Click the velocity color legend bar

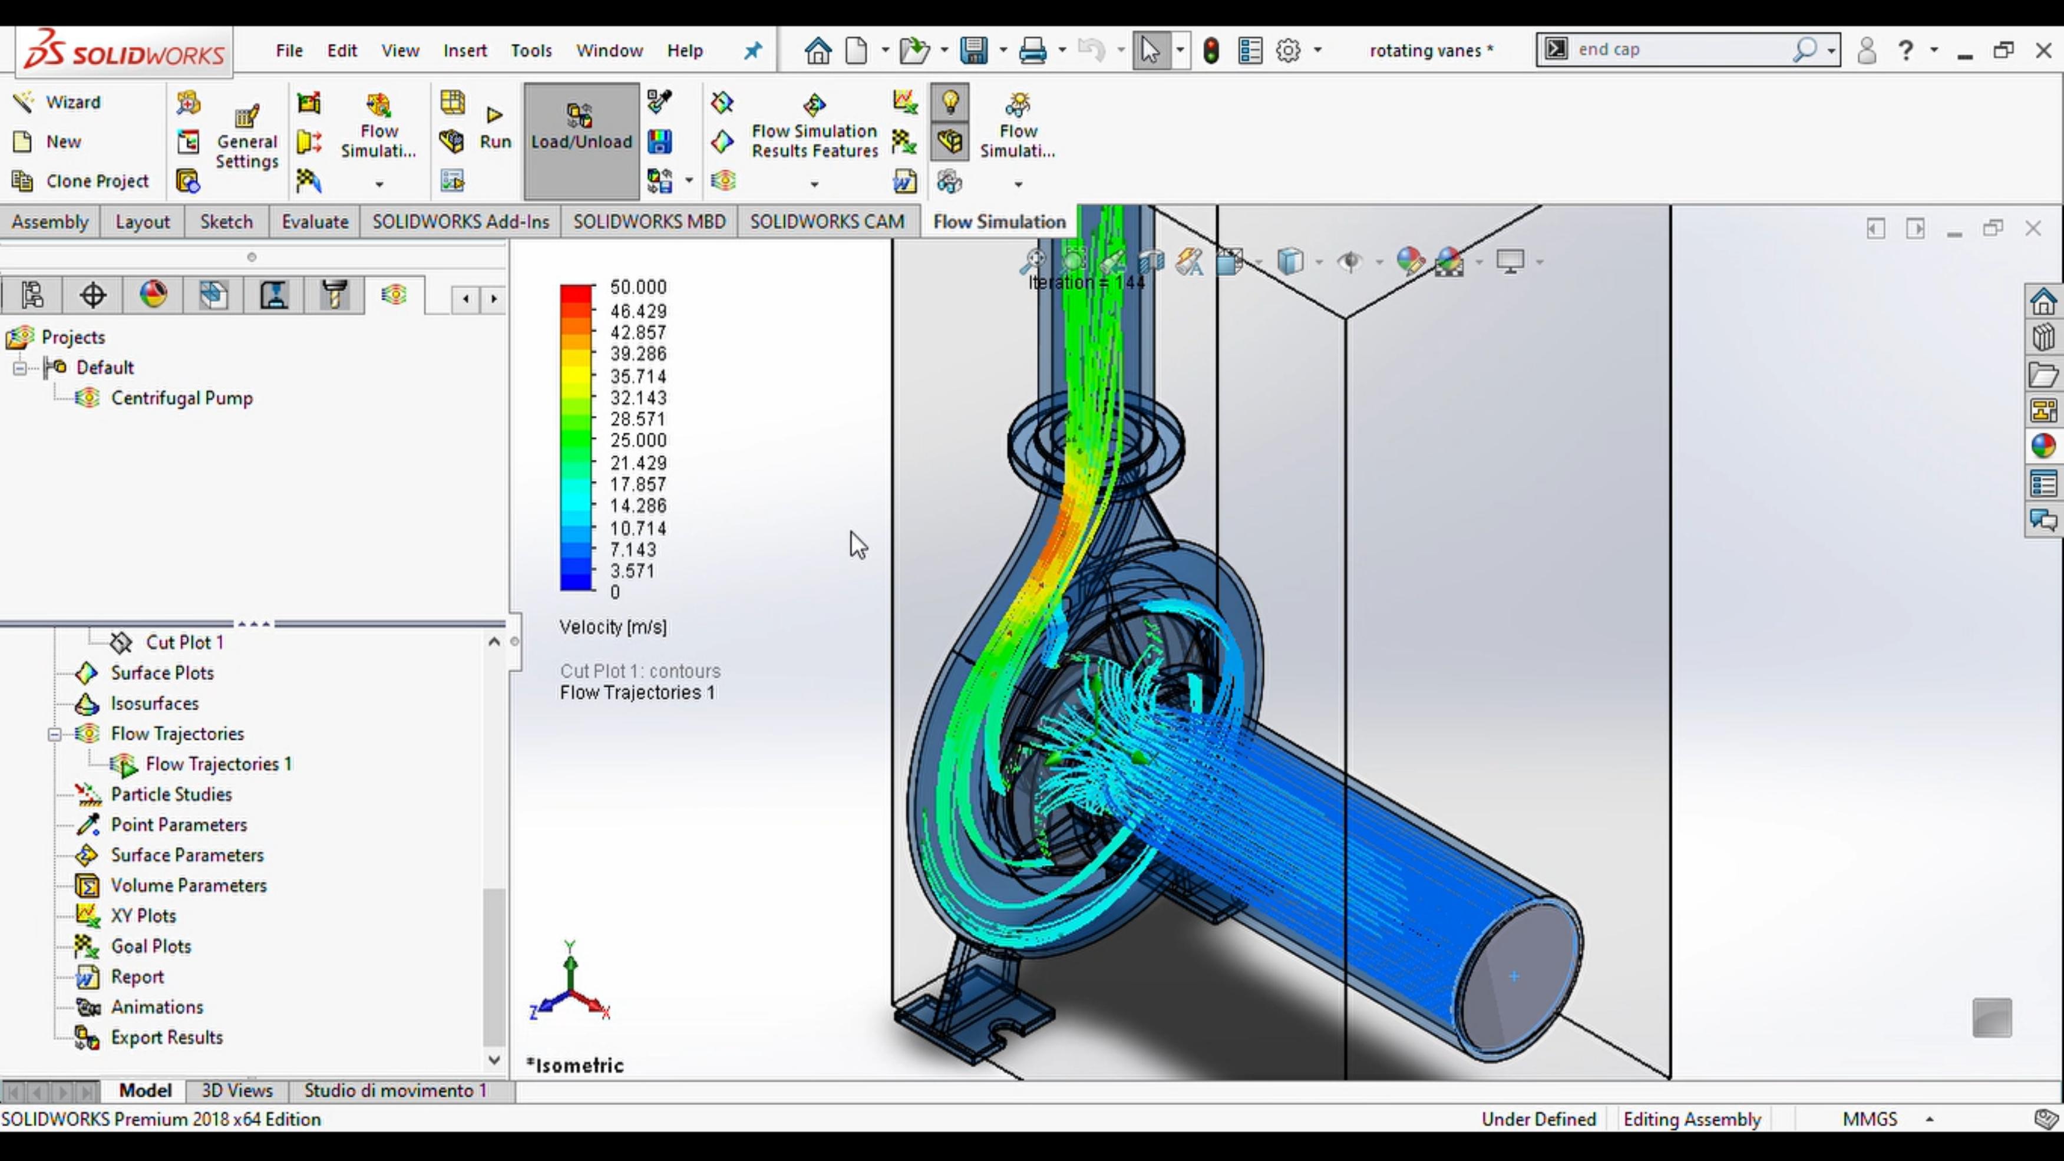(576, 438)
